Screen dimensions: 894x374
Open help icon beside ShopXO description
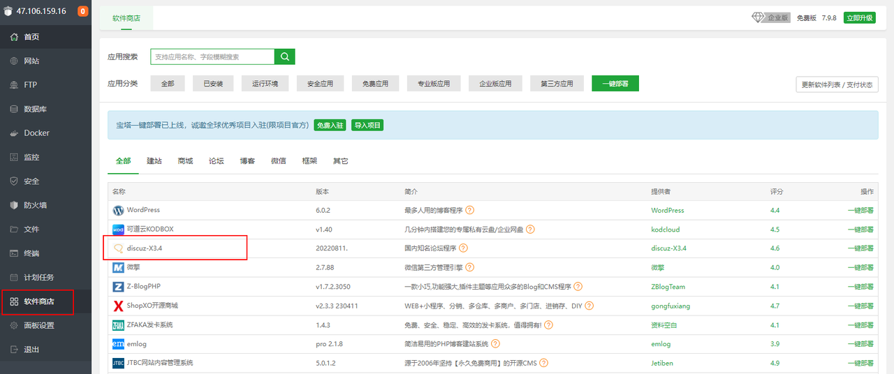click(x=589, y=306)
